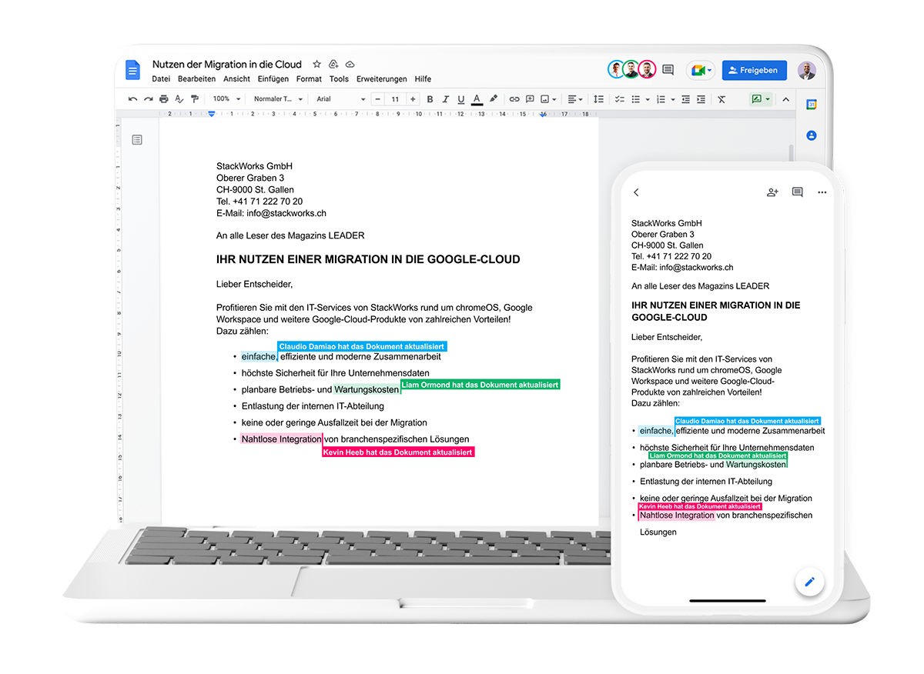Open the Einfügen menu
The height and width of the screenshot is (674, 924).
pos(273,79)
